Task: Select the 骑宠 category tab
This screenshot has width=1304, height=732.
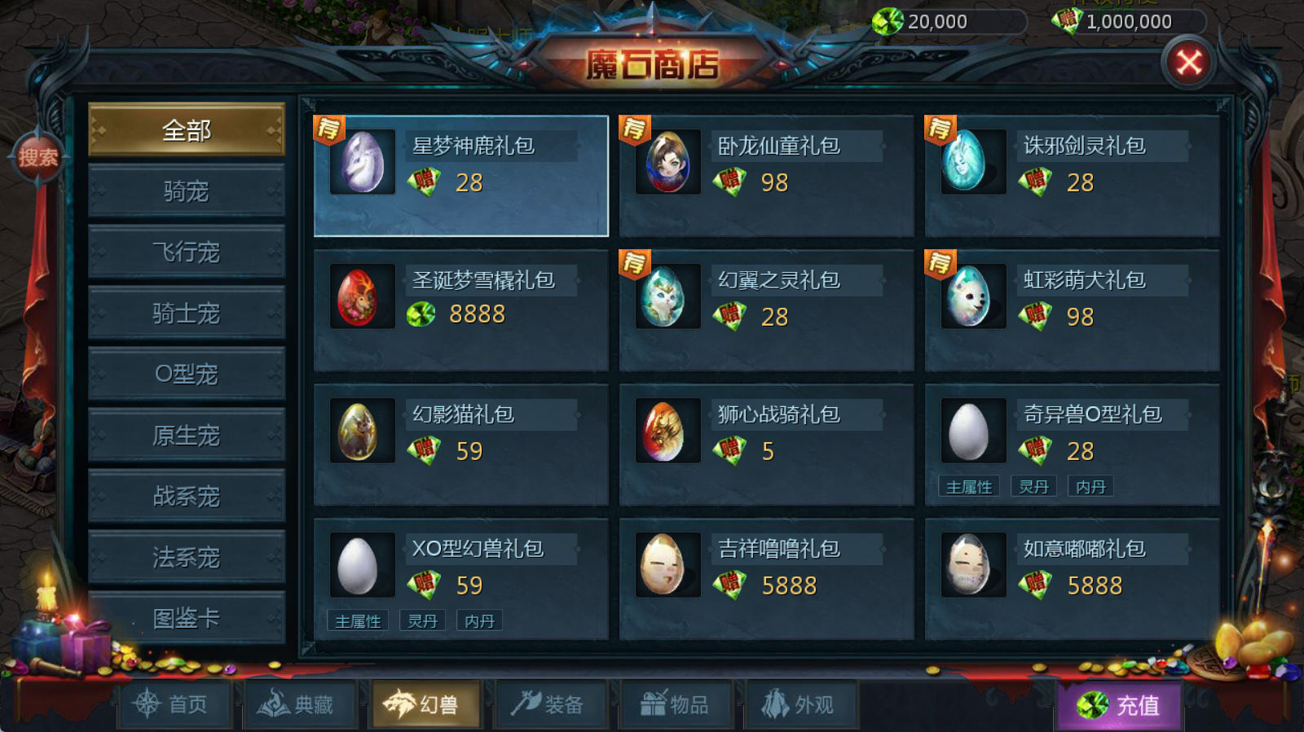Action: [x=187, y=191]
